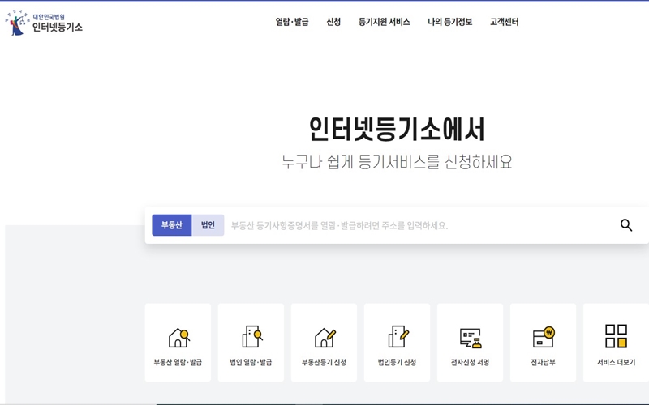Select the 부동산 search tab

coord(172,225)
